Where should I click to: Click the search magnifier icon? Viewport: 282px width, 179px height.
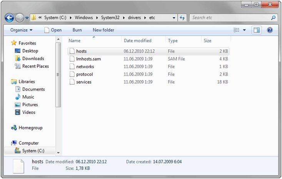point(273,18)
